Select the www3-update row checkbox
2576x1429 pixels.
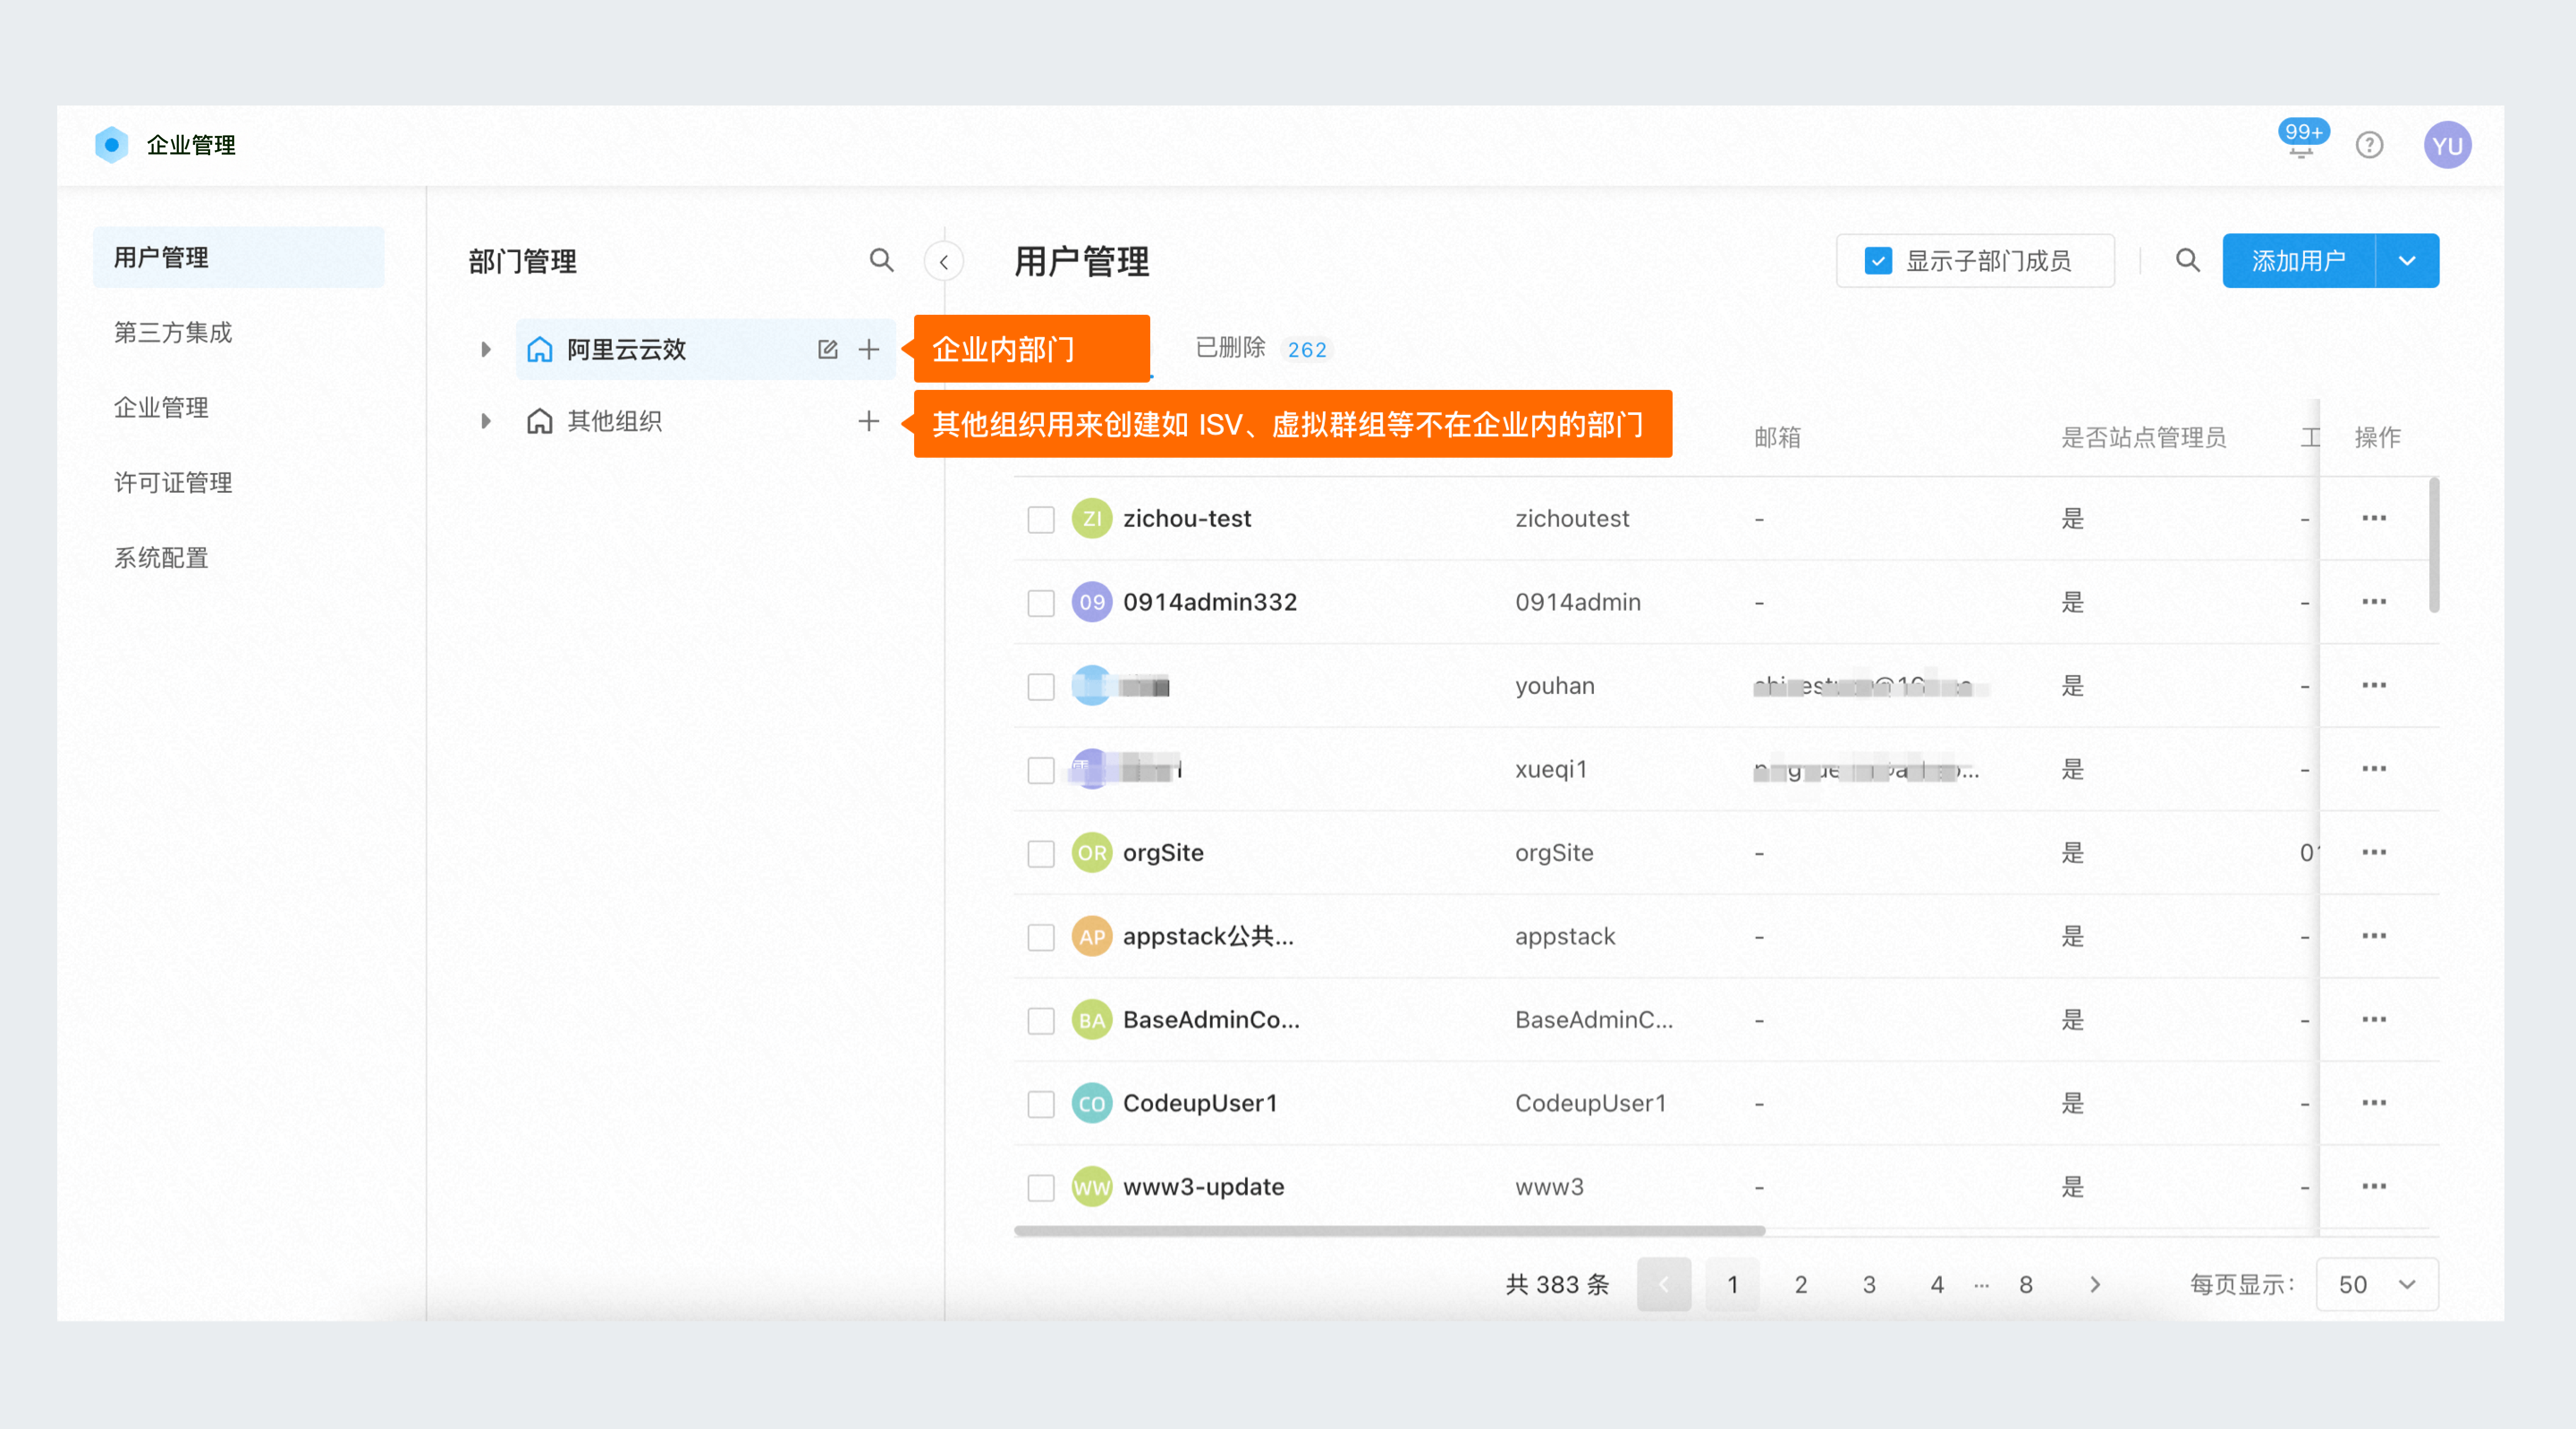(1041, 1188)
